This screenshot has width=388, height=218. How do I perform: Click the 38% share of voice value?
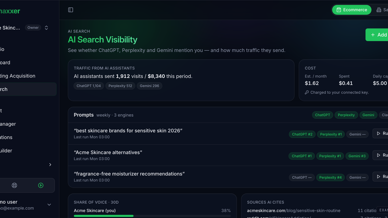[226, 211]
